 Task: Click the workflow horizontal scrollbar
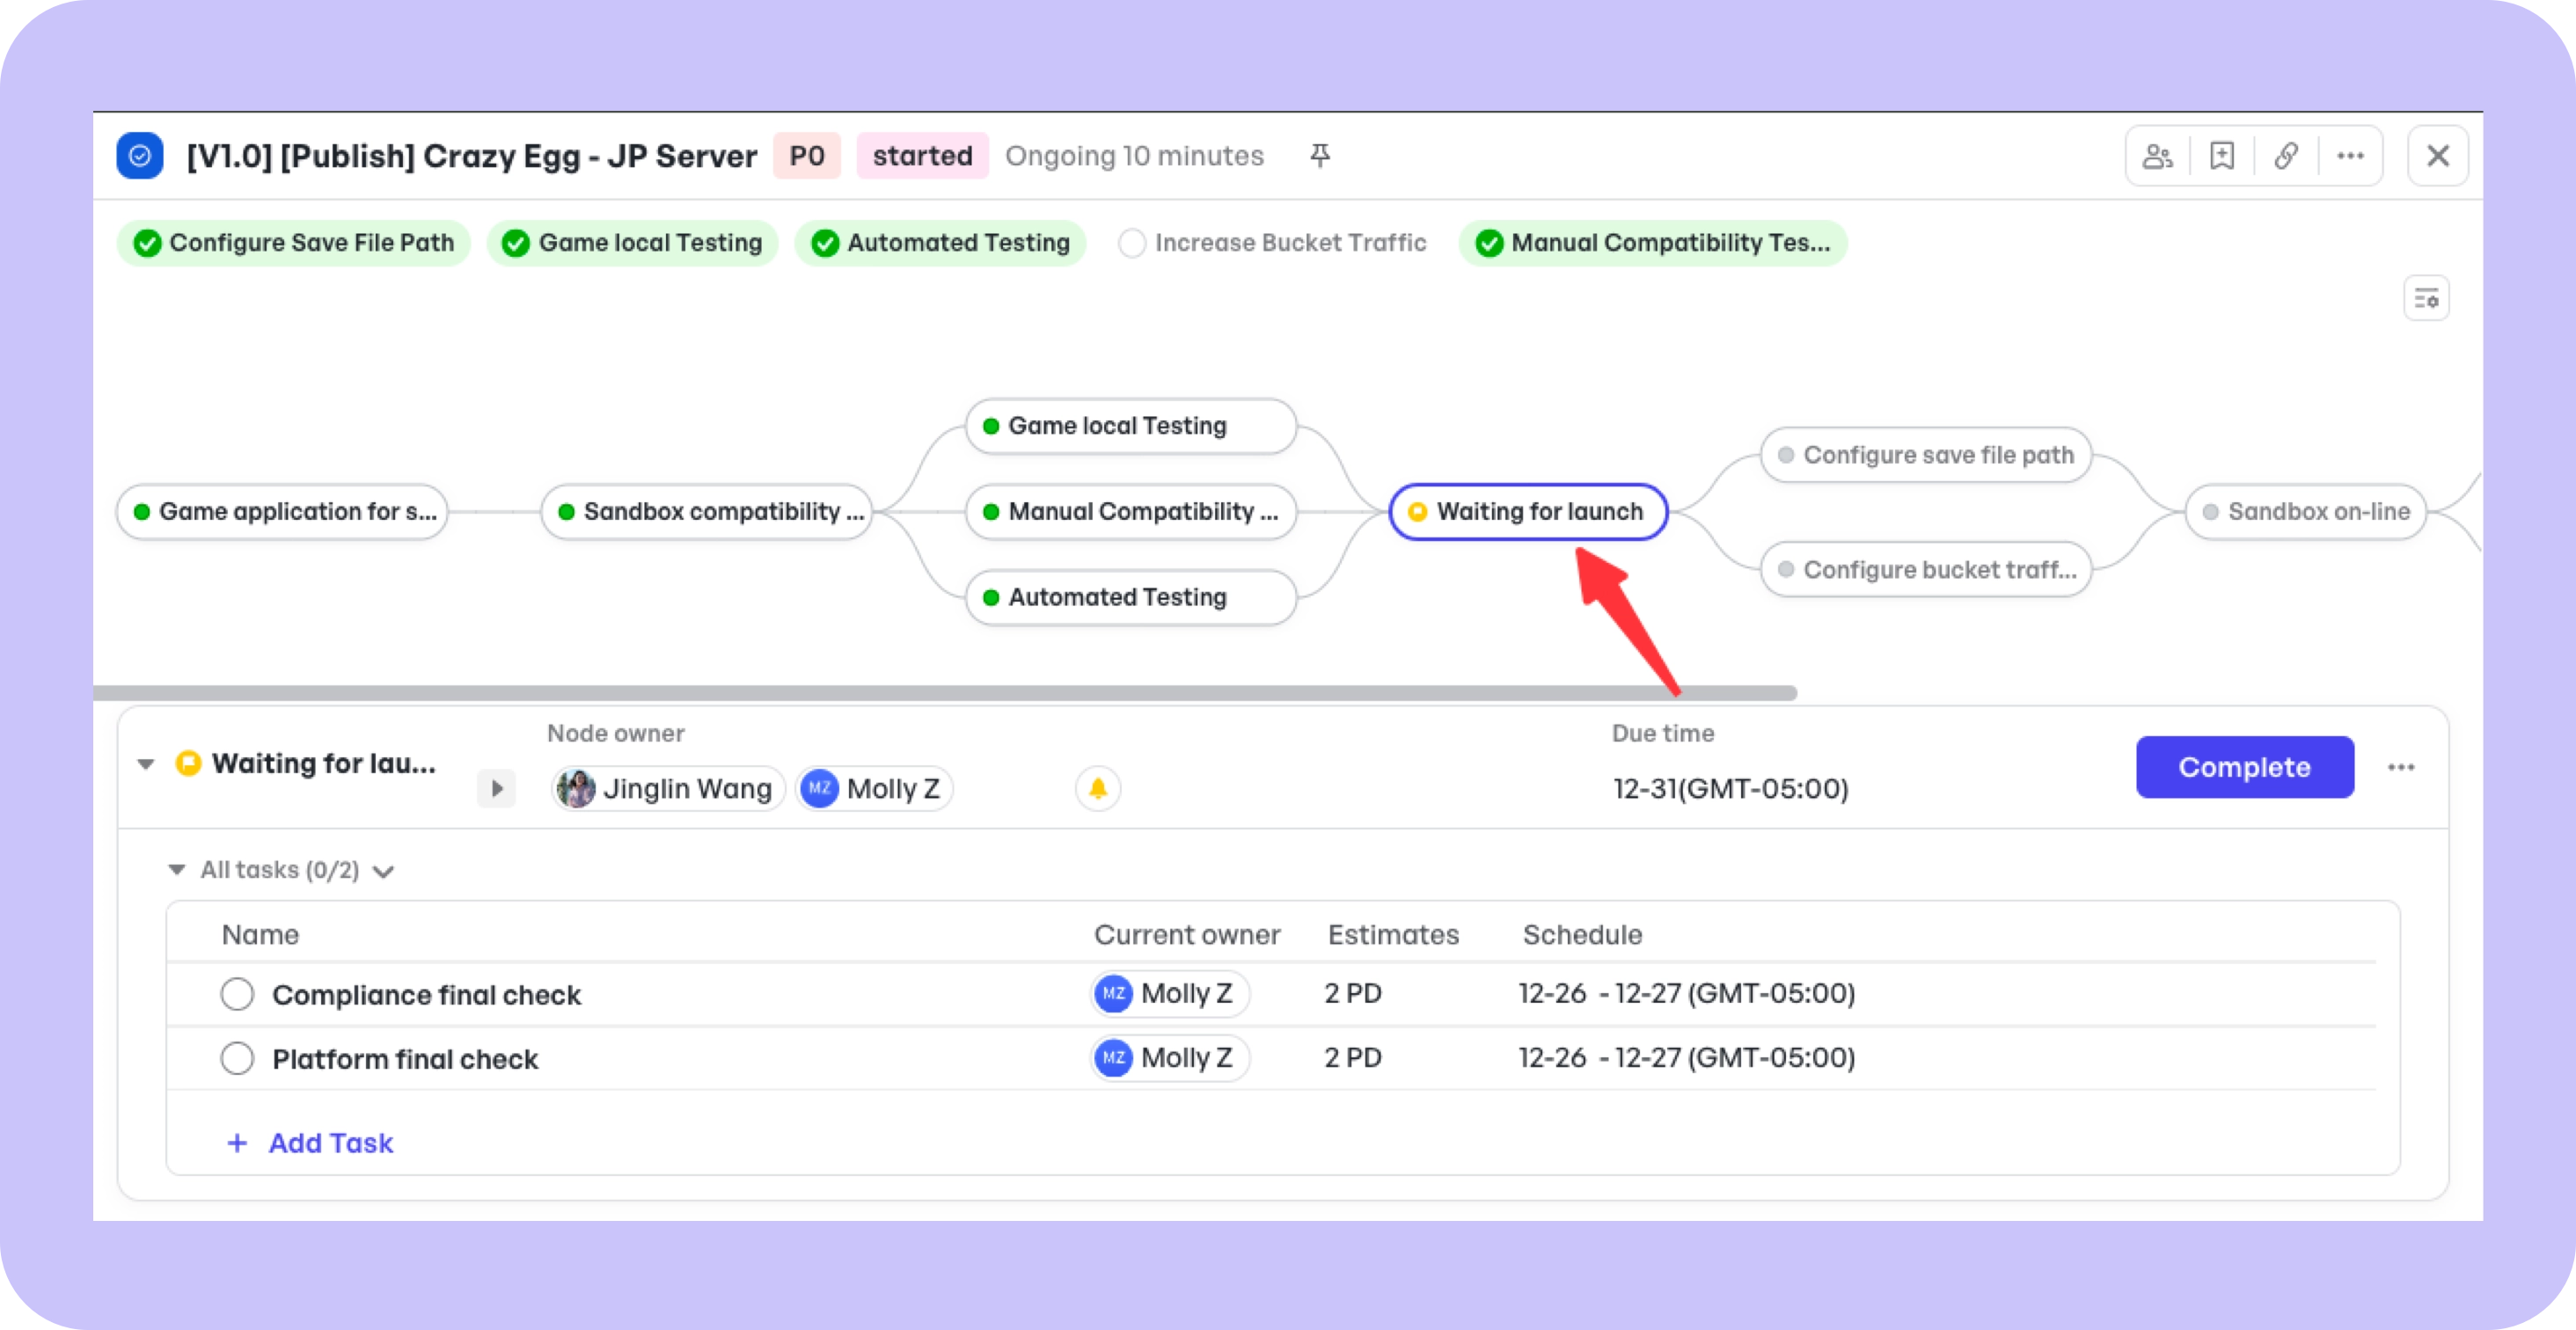click(x=945, y=693)
